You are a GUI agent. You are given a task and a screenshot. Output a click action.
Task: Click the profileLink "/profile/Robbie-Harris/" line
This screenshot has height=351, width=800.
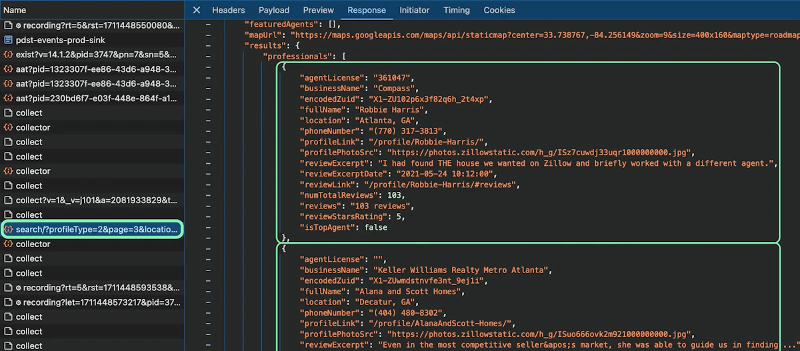point(395,142)
